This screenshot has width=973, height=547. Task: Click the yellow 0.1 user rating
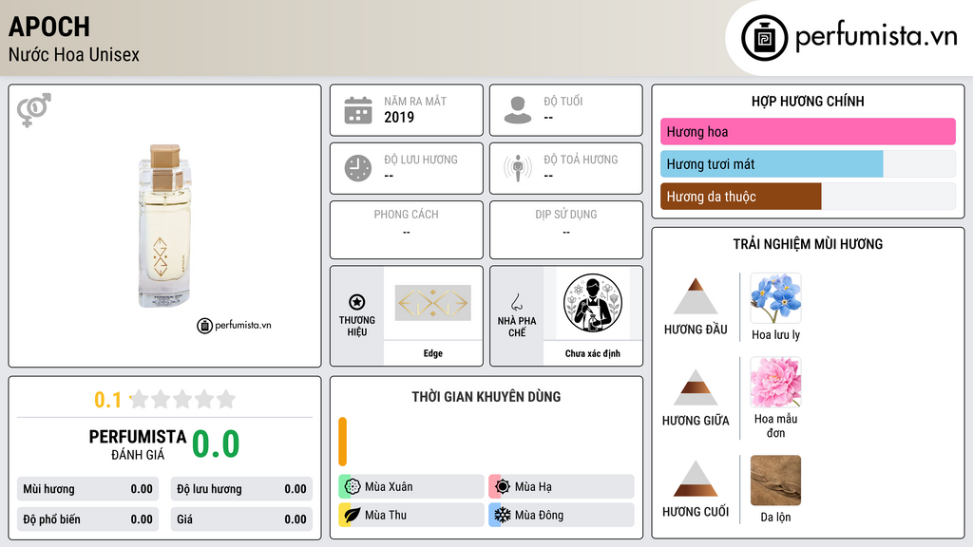pyautogui.click(x=108, y=400)
